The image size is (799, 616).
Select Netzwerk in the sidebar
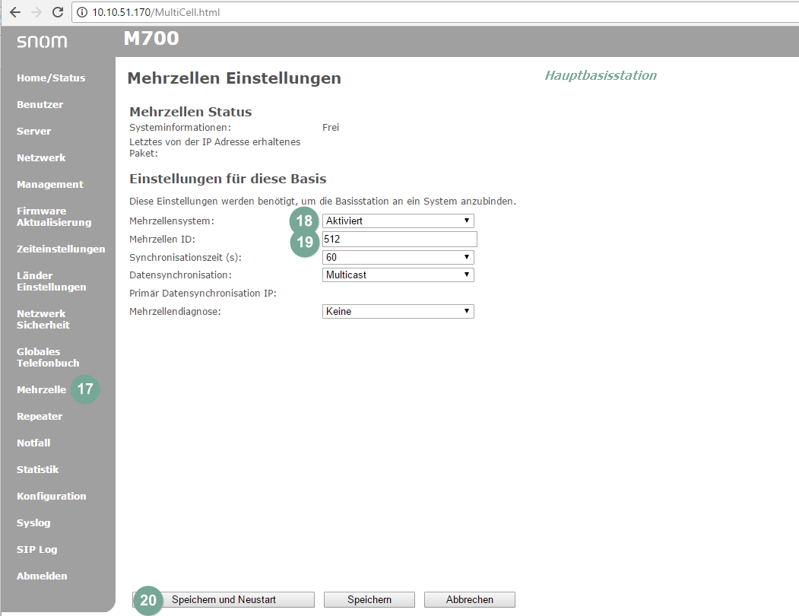(41, 158)
